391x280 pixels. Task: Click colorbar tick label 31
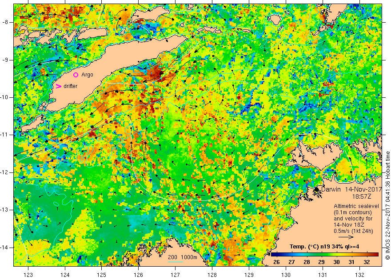pyautogui.click(x=351, y=262)
